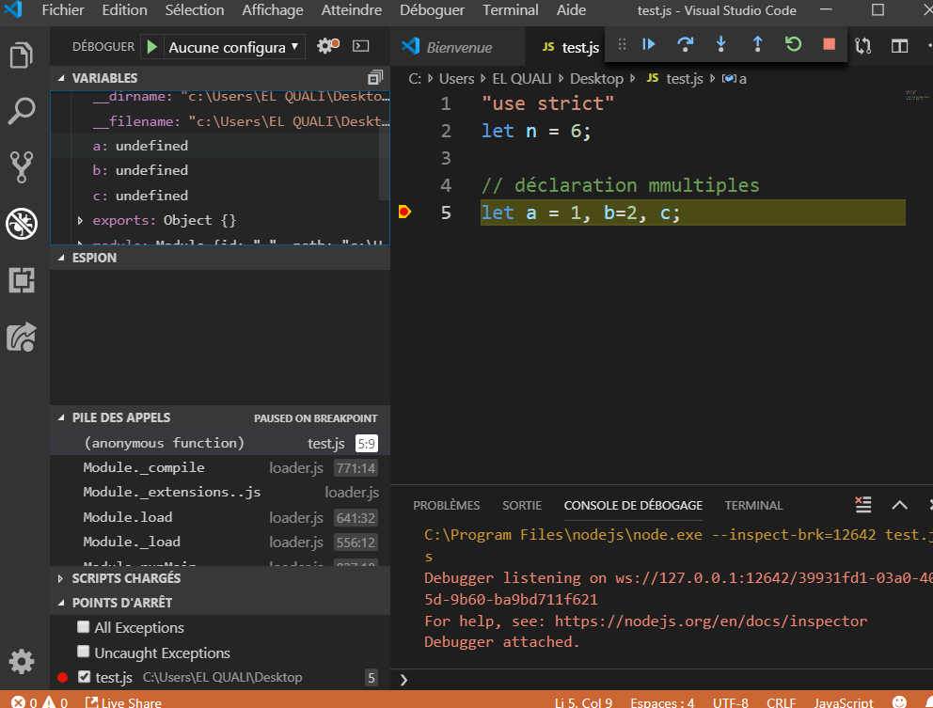Stop debugging with the red square

[829, 44]
